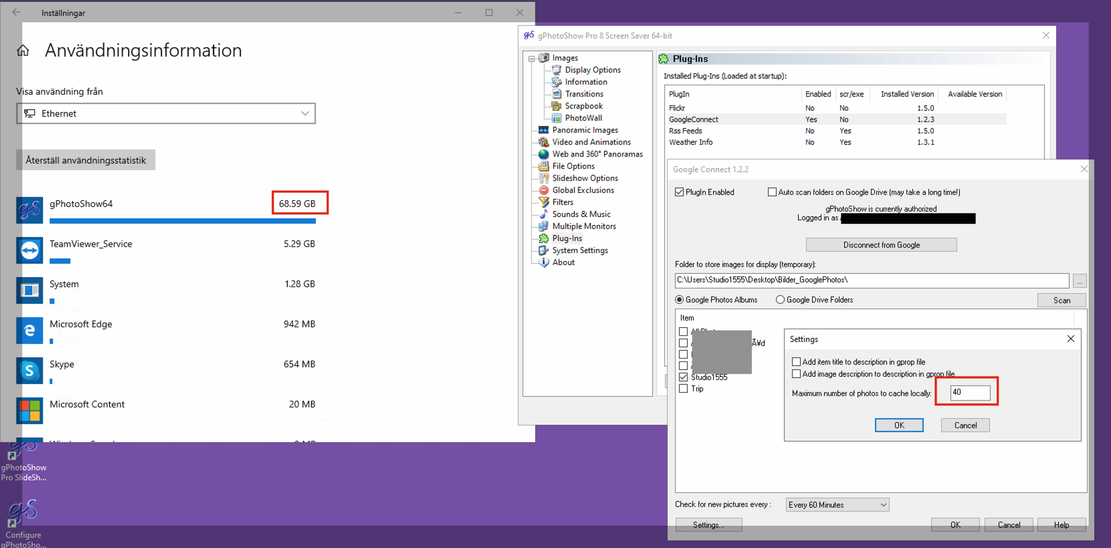Image resolution: width=1111 pixels, height=548 pixels.
Task: Click the Information icon in the tree
Action: 556,82
